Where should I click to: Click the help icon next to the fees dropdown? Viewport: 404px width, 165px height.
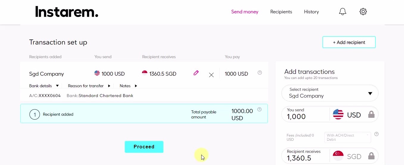click(x=376, y=134)
